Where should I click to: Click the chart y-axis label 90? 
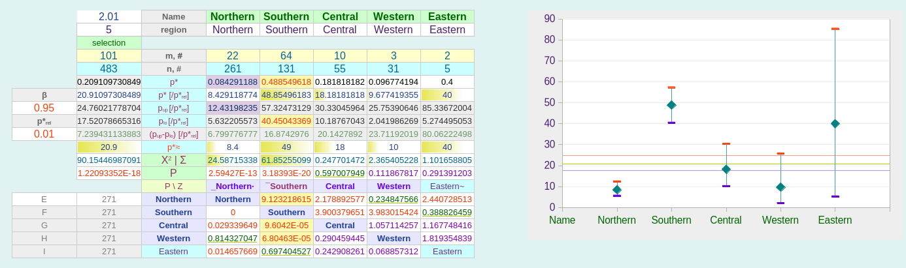click(x=550, y=19)
